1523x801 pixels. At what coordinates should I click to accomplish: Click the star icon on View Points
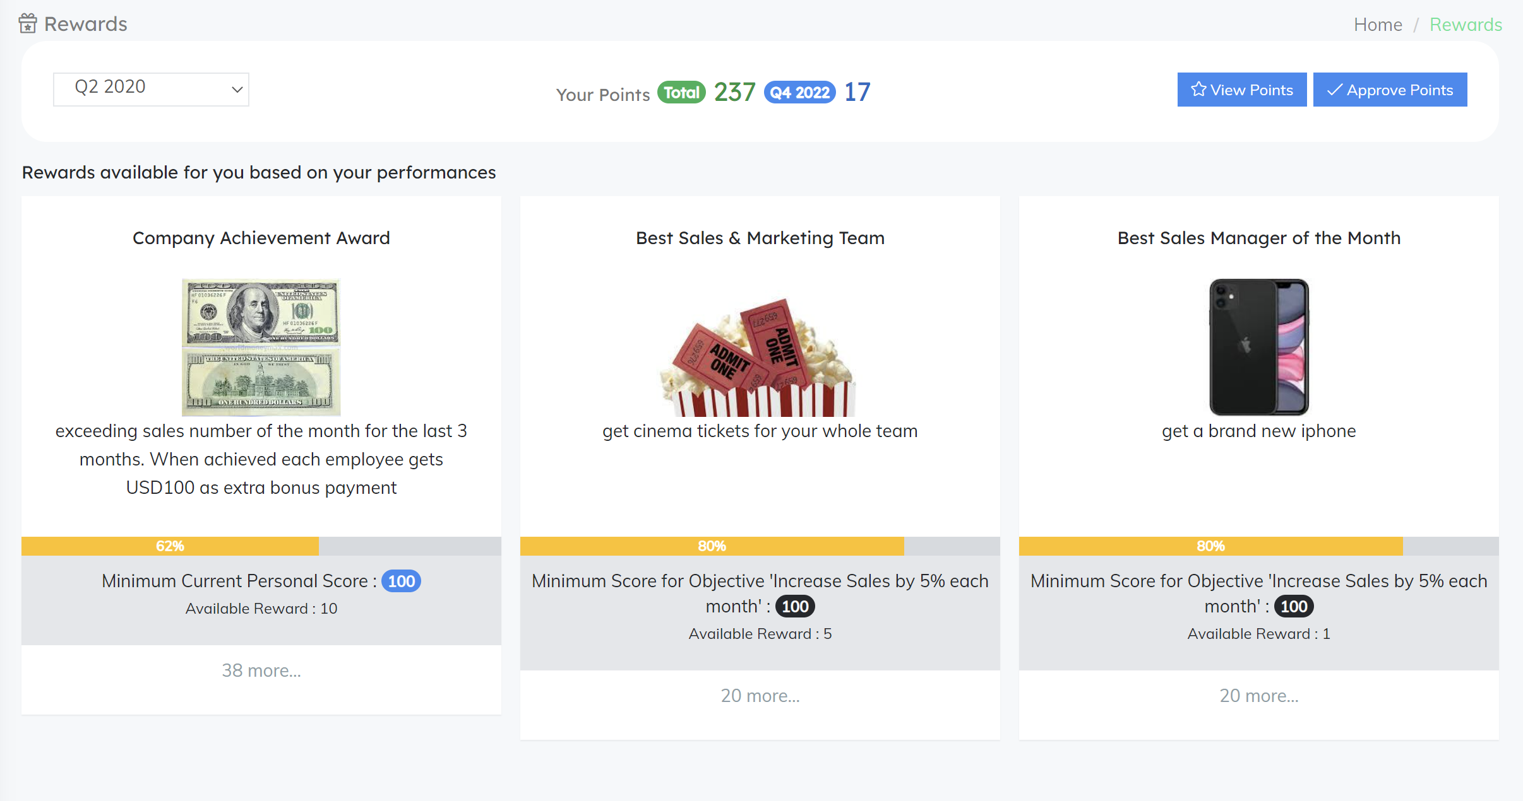(1198, 90)
